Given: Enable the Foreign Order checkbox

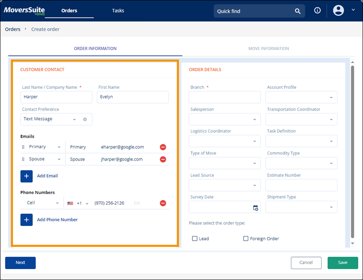Looking at the screenshot, I should (246, 239).
